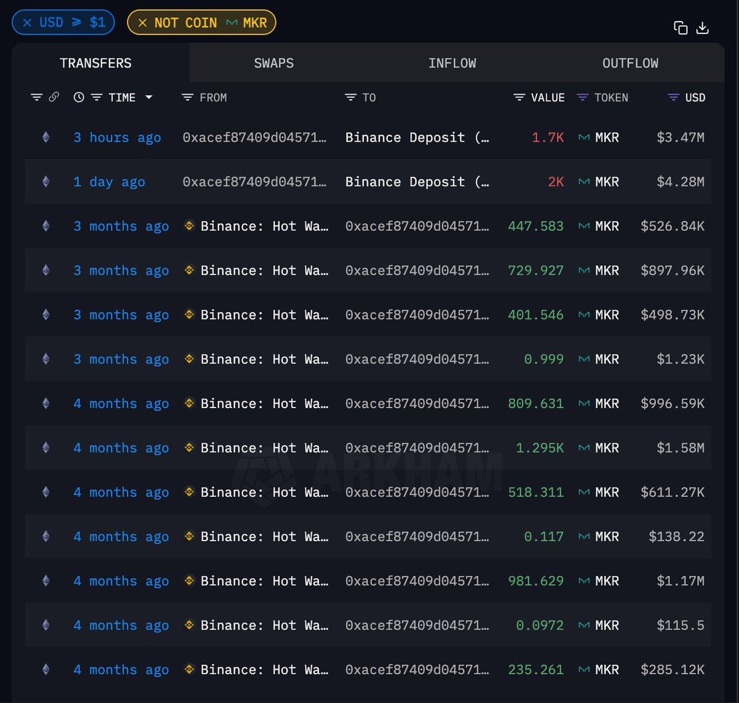Click Ethereum icon on the 3 hours ago row
739x703 pixels.
46,137
